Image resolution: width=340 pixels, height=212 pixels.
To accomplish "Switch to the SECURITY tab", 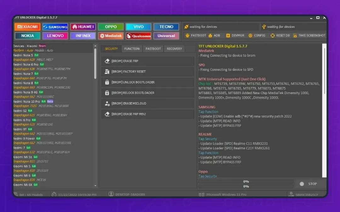I will [111, 49].
